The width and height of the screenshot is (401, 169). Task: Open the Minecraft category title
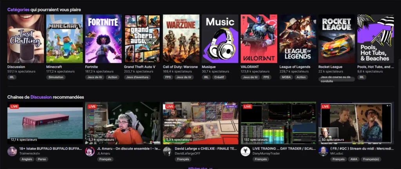pyautogui.click(x=54, y=67)
